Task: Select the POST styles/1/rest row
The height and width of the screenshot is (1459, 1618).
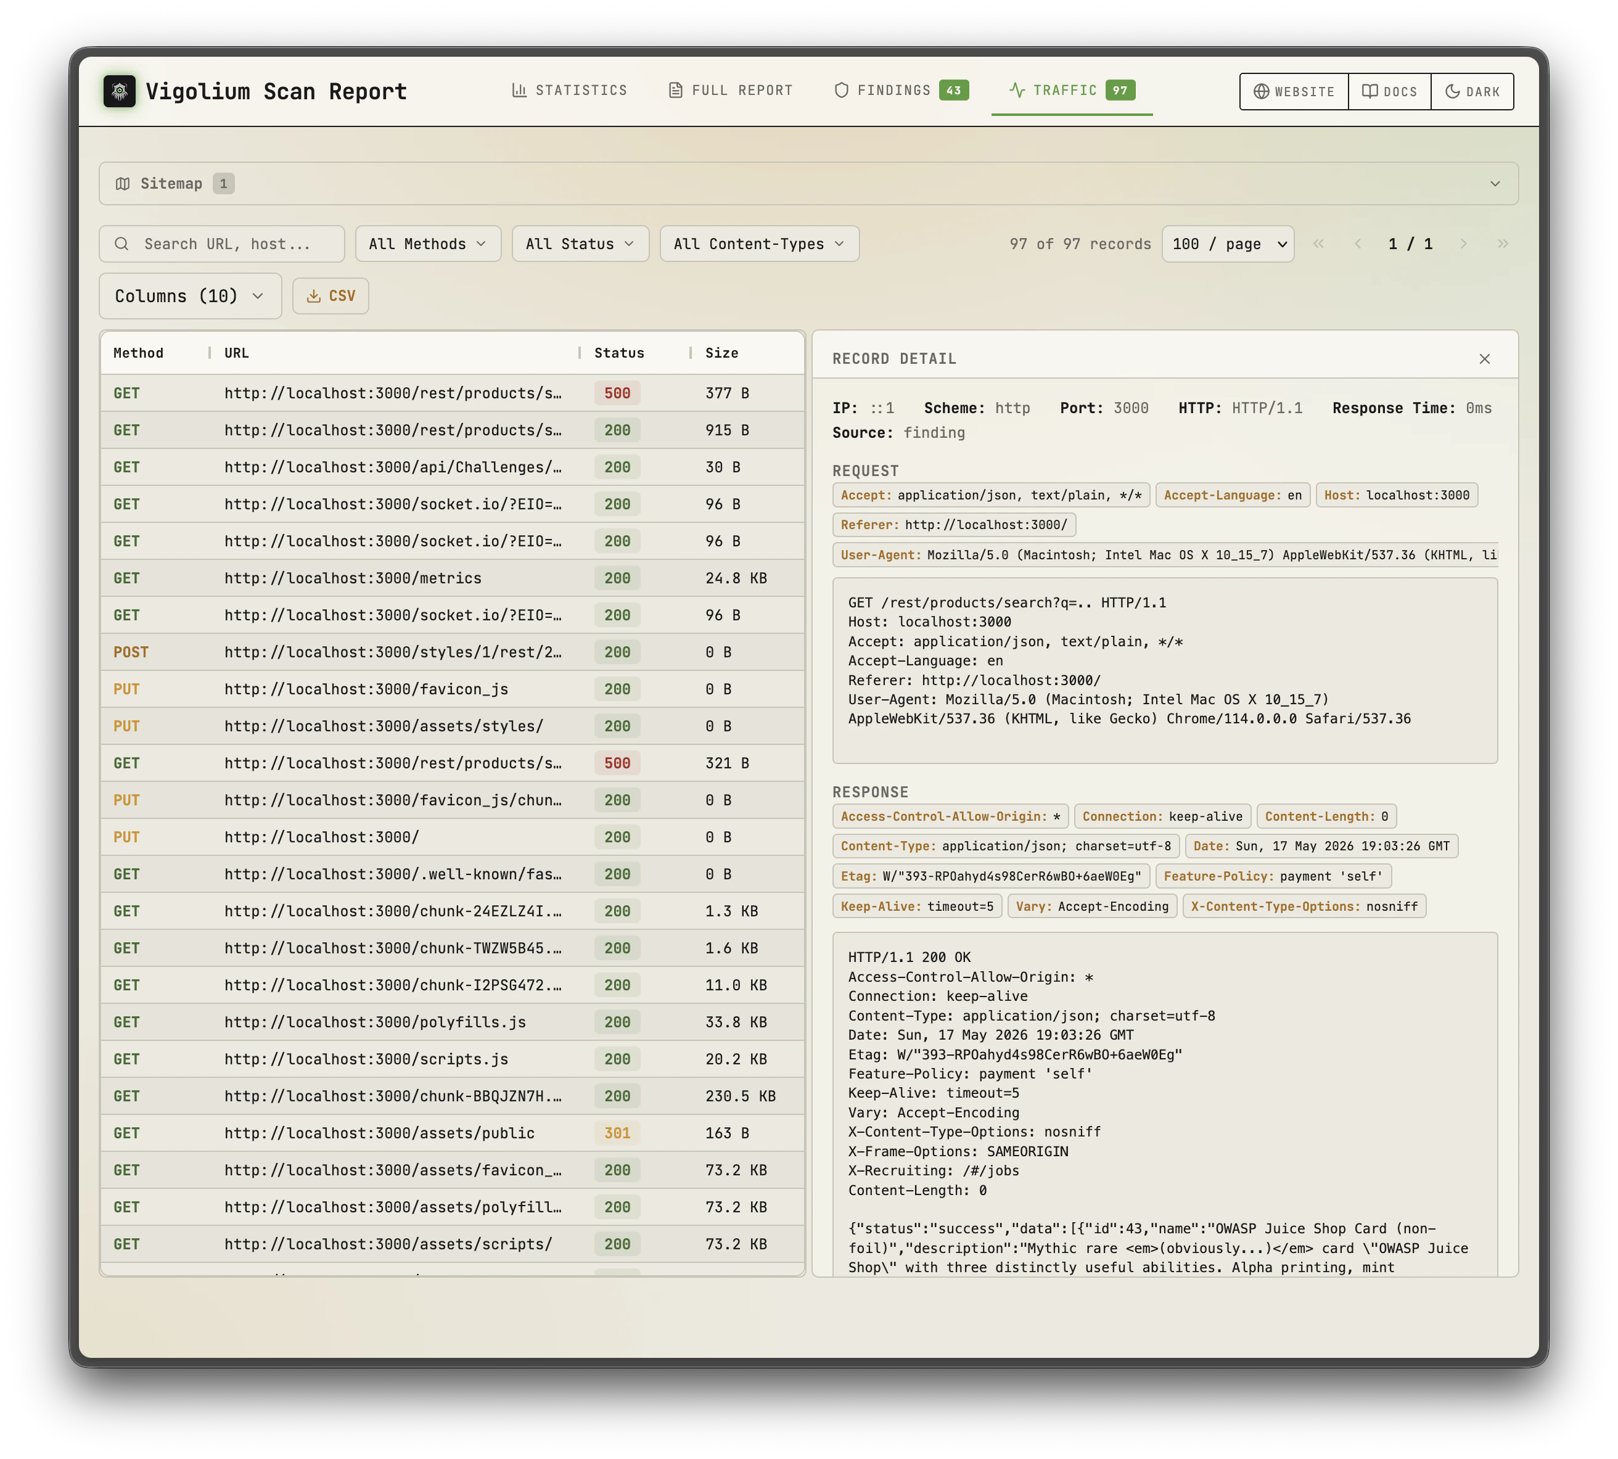Action: point(452,652)
